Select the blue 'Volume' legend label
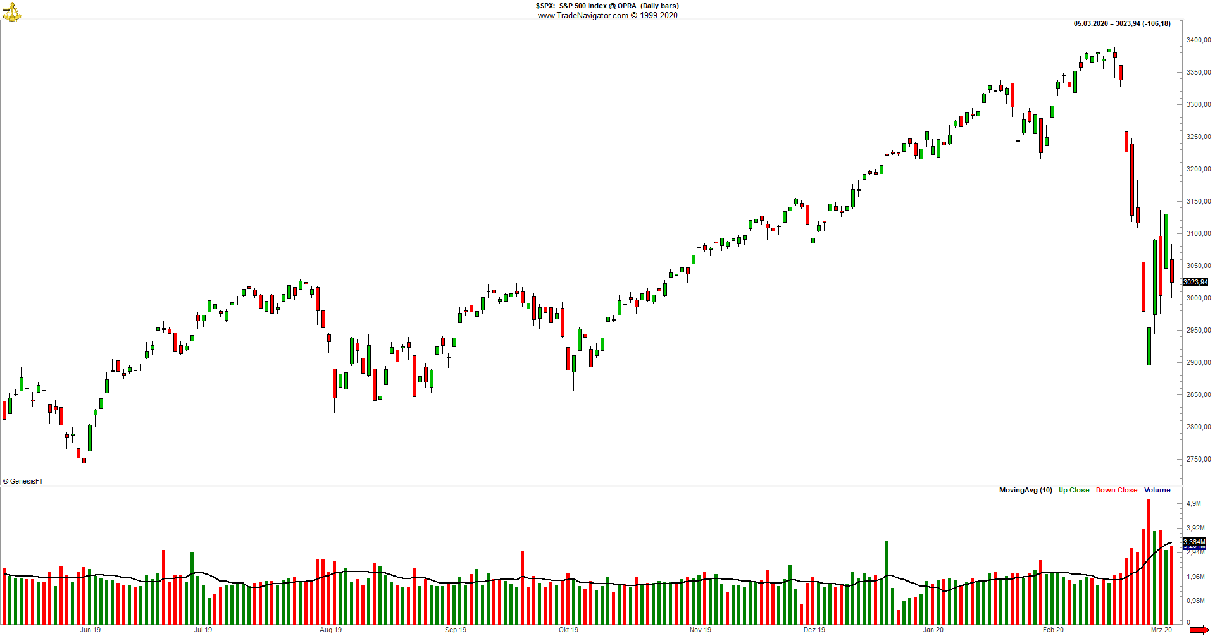Viewport: 1215px width, 636px height. [1157, 490]
